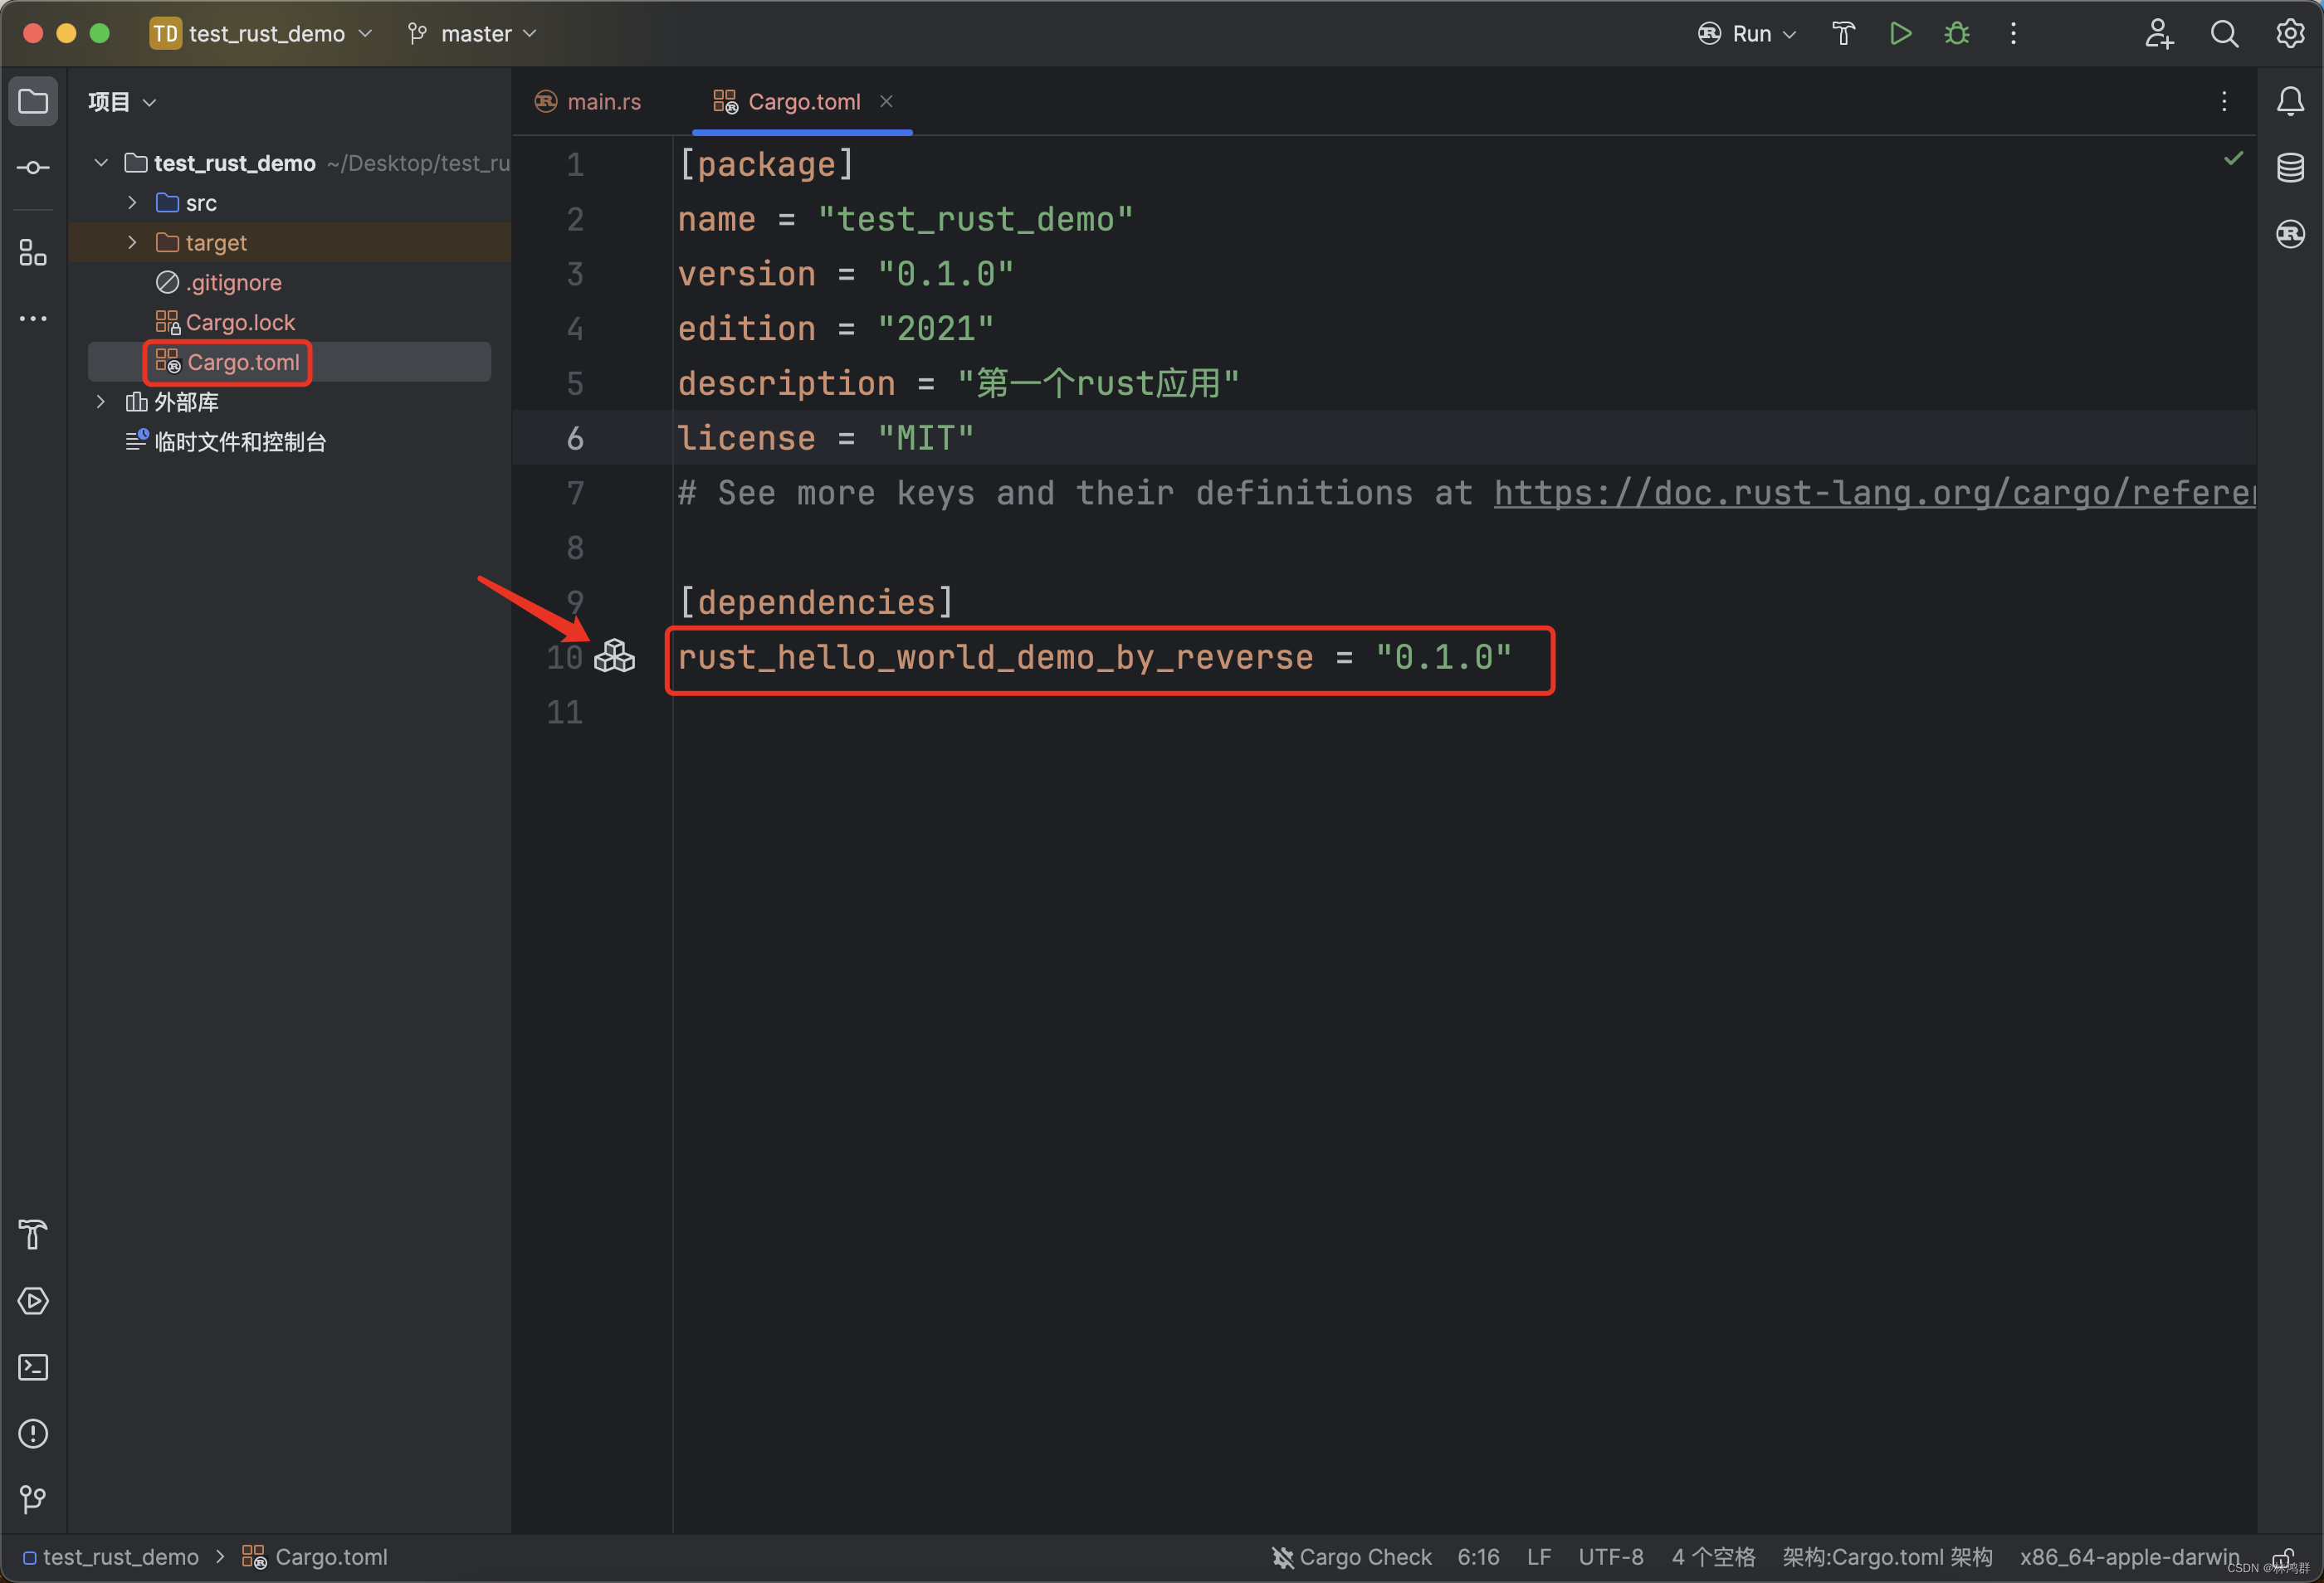Select Cargo.lock in the project tree
Viewport: 2324px width, 1583px height.
240,323
